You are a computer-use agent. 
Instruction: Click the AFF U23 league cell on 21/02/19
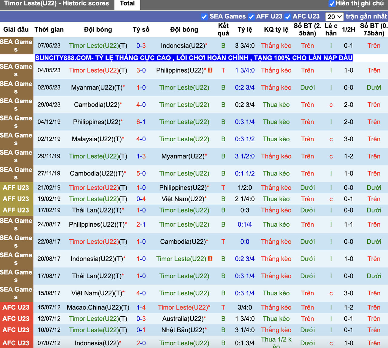point(16,188)
